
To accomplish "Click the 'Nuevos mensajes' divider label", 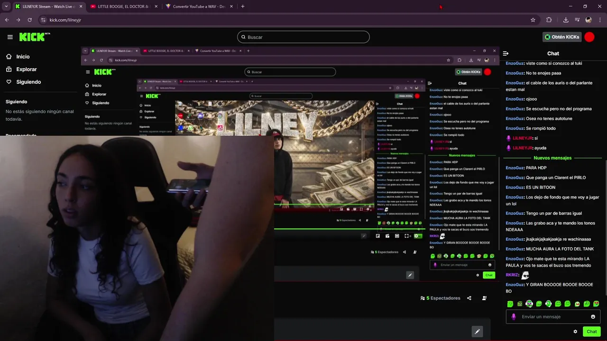I will click(552, 158).
